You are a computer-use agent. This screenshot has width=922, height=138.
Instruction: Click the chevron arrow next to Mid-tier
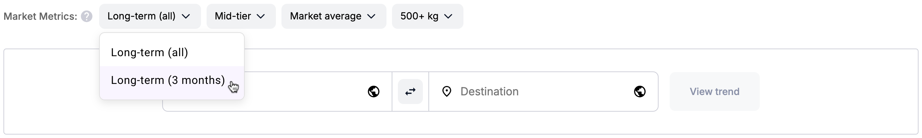coord(261,17)
